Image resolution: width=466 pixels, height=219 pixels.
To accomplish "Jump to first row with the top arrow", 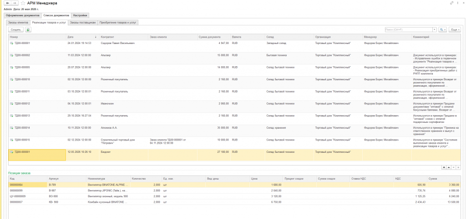I will tap(444, 167).
